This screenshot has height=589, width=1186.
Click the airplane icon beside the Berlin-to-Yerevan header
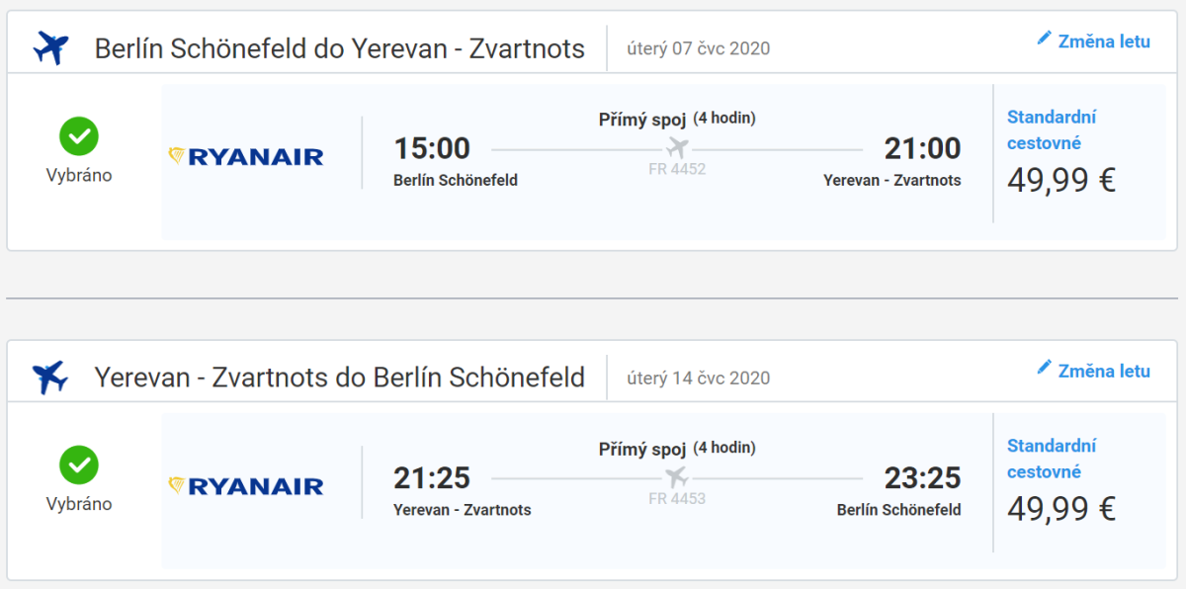pyautogui.click(x=50, y=47)
